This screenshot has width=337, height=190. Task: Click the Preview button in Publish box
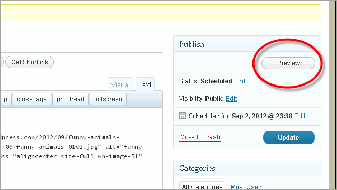288,63
